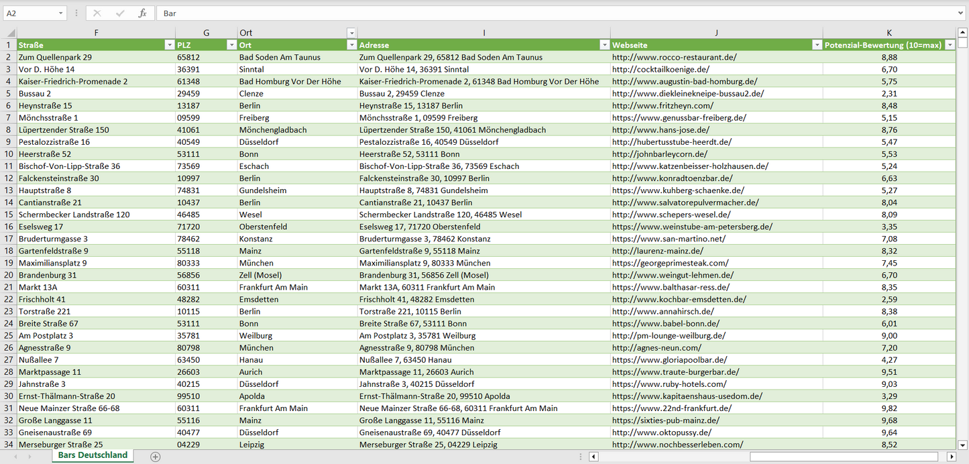
Task: Open the Webseite column filter dropdown
Action: 816,45
